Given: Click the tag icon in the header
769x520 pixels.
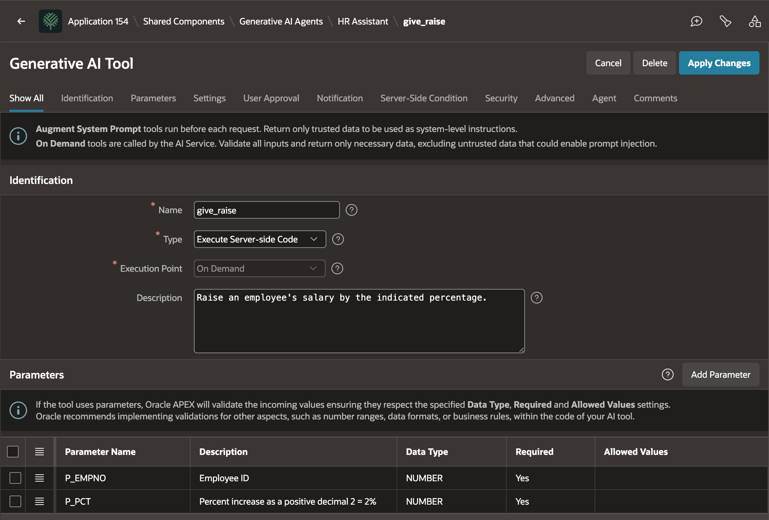Looking at the screenshot, I should point(725,21).
